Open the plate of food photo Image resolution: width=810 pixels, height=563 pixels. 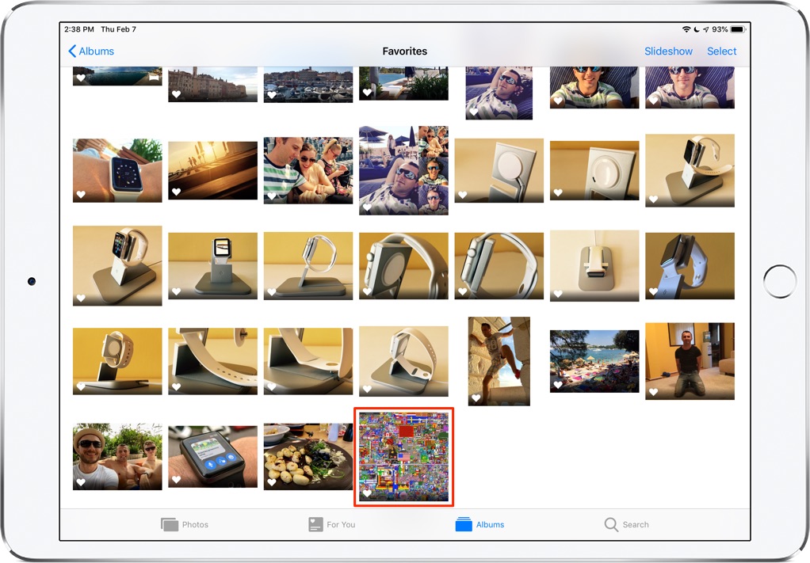(308, 456)
